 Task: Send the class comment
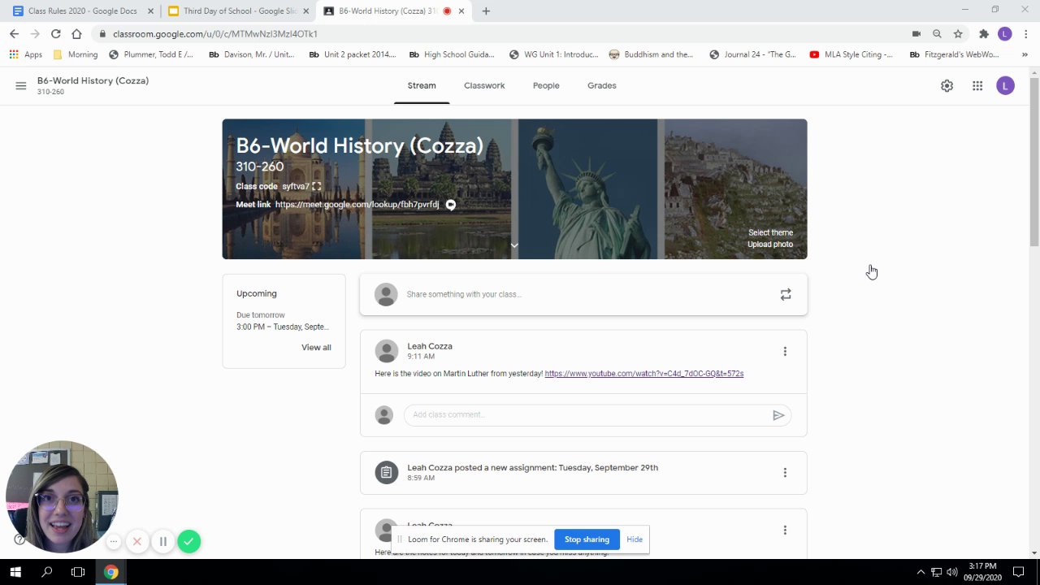(778, 415)
